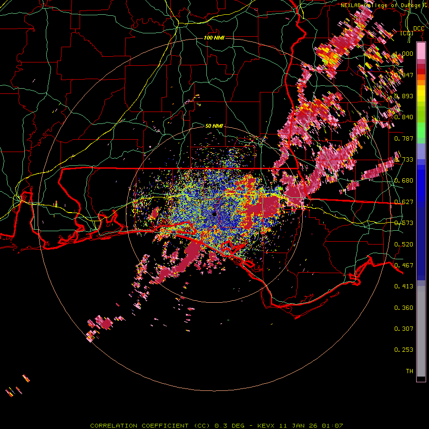Select the 0.840 legend value

tap(404, 117)
